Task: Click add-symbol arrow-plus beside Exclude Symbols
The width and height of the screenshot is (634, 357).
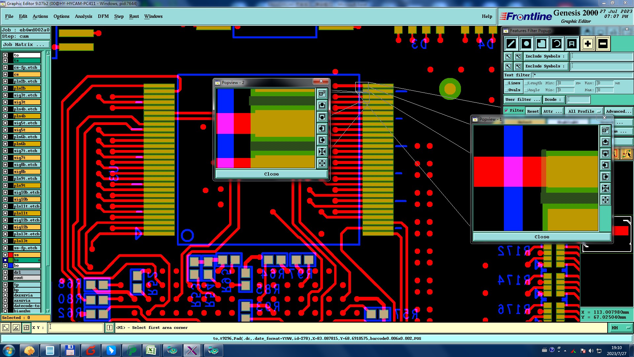Action: click(518, 66)
